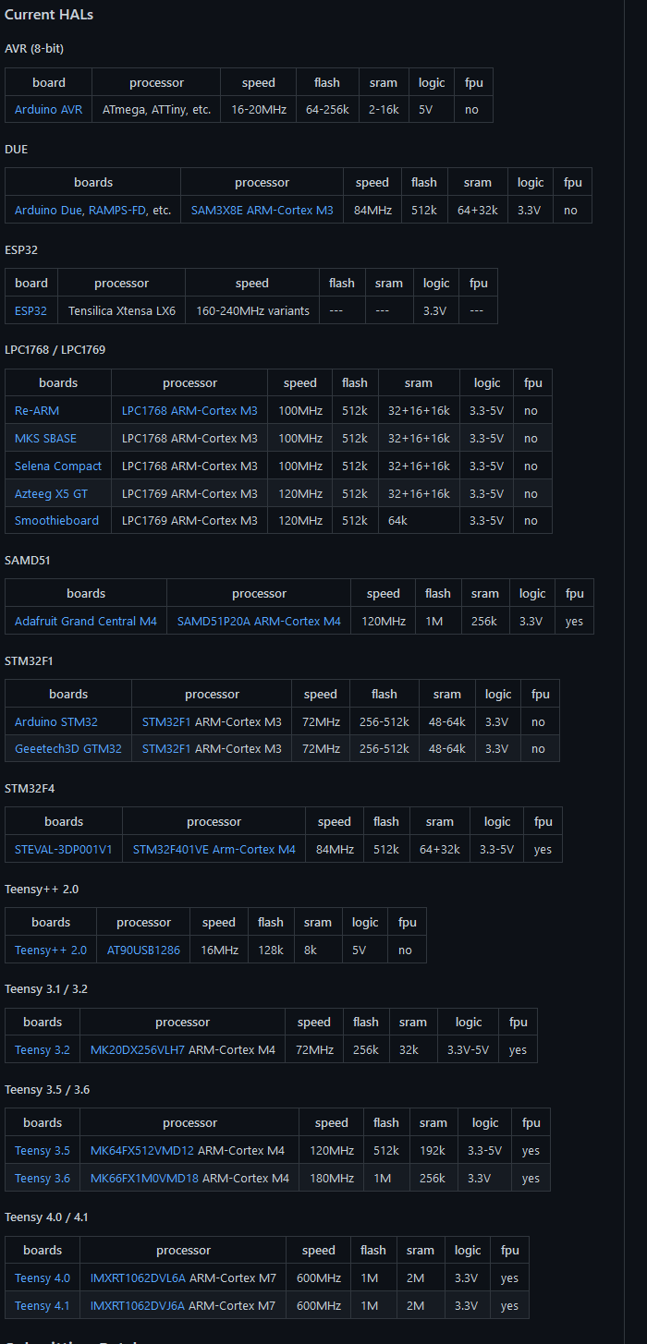This screenshot has height=1344, width=647.
Task: Click the '180MHz' speed cell
Action: [332, 1178]
